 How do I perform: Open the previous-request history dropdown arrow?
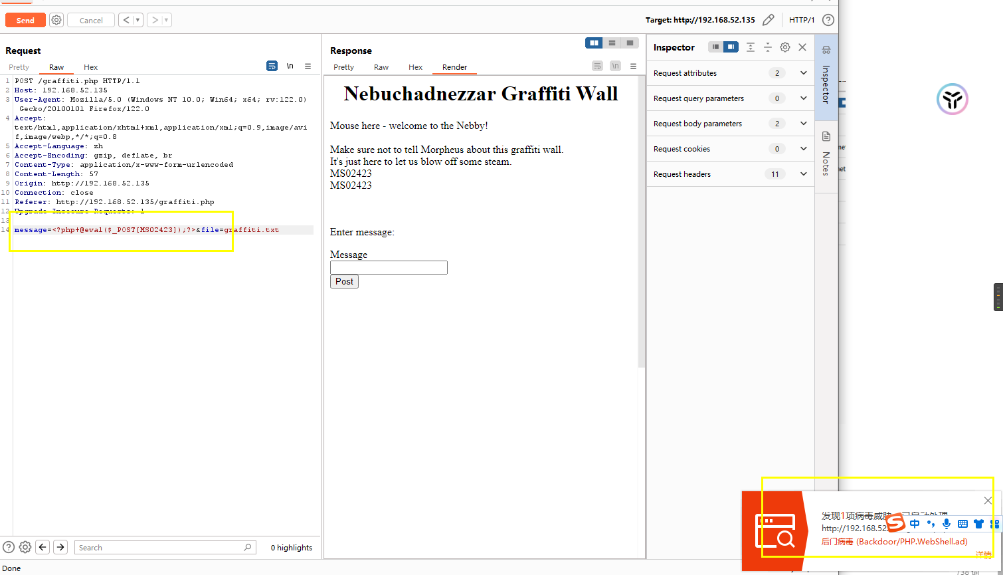coord(138,20)
